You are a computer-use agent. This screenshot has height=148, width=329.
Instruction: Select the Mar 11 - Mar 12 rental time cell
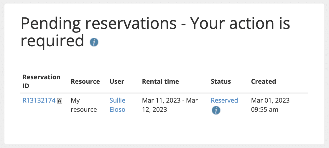click(170, 105)
